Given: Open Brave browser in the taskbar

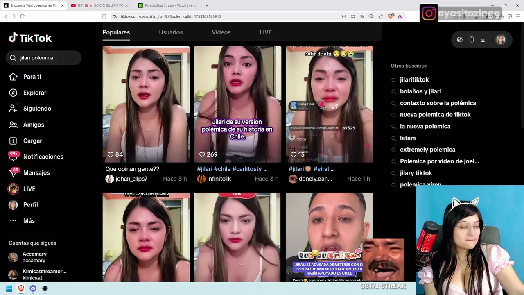Looking at the screenshot, I should (x=21, y=288).
